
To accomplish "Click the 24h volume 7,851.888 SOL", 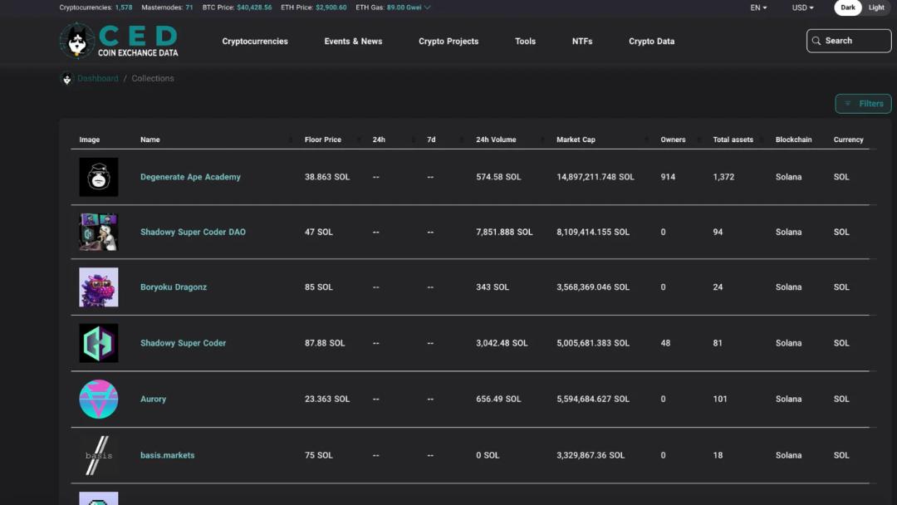I will 504,232.
